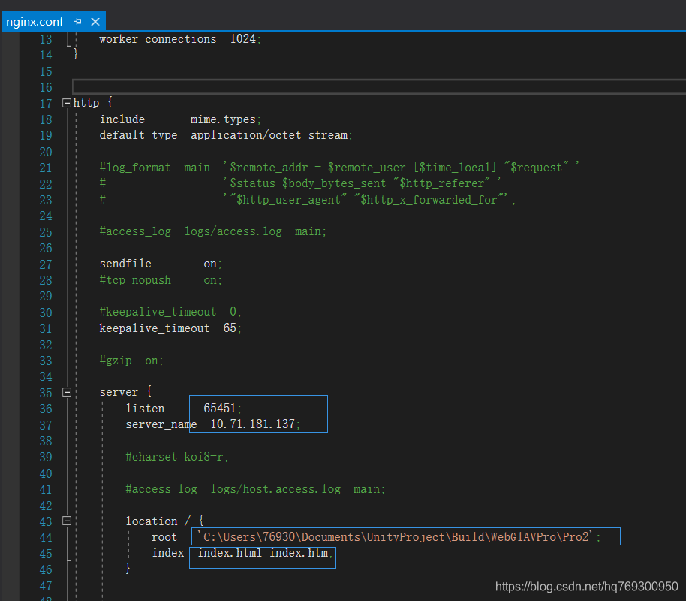Click 'listen' directive
Screen dimensions: 686x601
(145, 409)
